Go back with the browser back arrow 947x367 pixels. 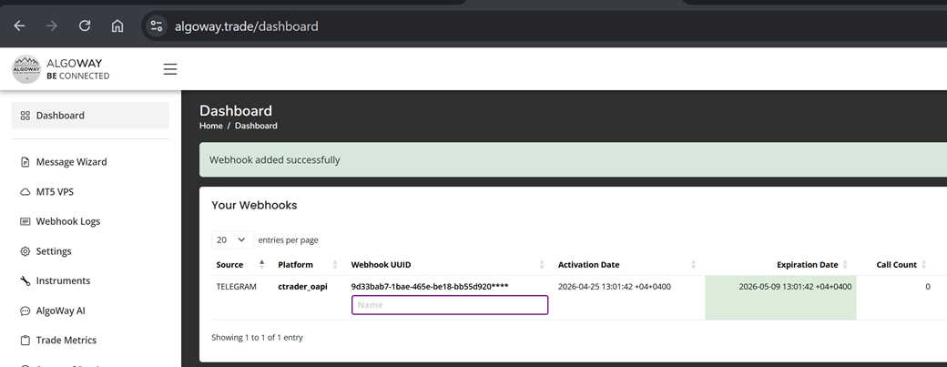pos(19,26)
